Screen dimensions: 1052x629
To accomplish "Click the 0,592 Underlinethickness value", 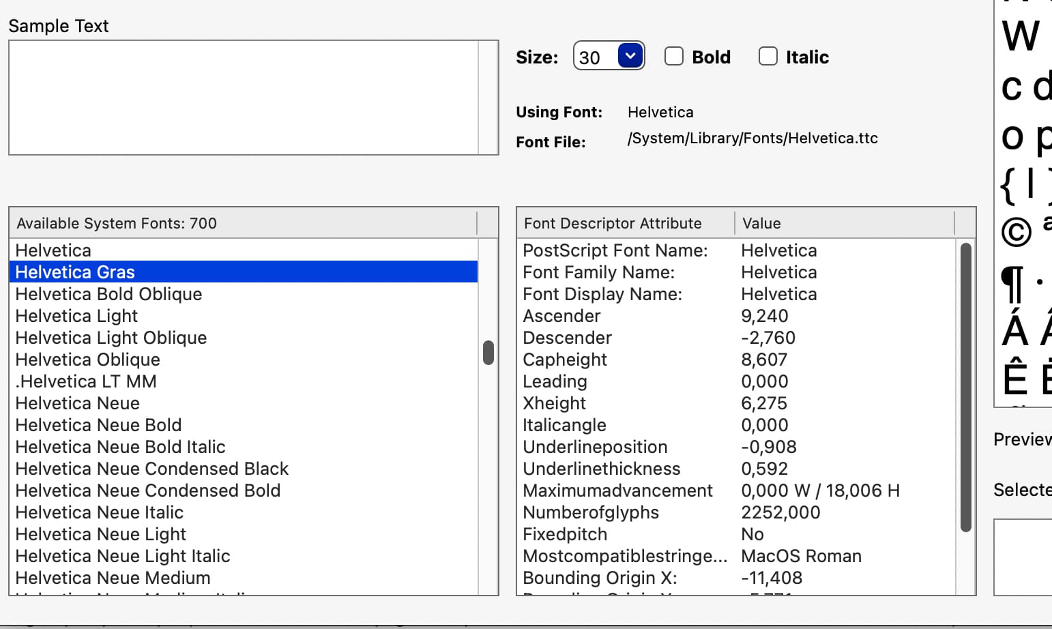I will [x=764, y=469].
